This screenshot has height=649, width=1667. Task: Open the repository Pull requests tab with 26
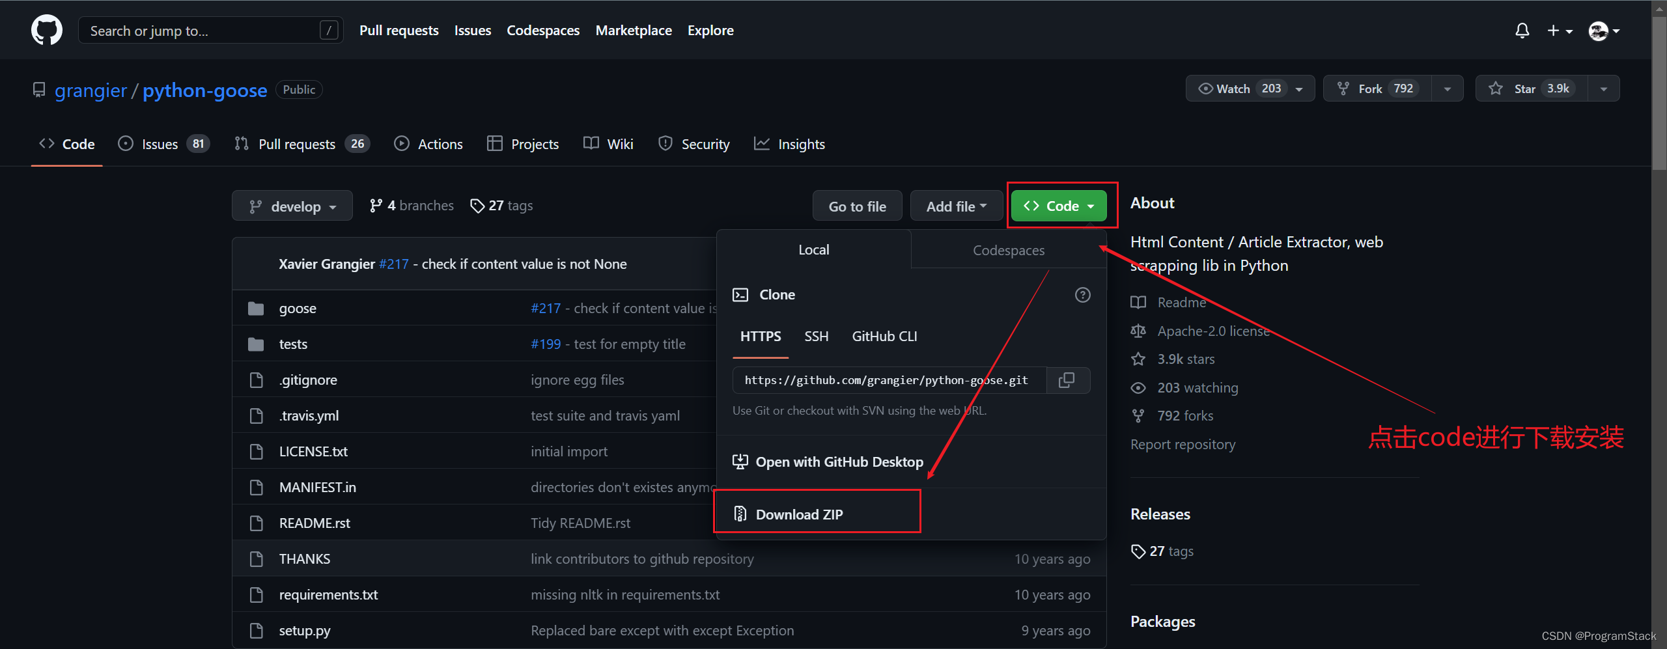[302, 144]
